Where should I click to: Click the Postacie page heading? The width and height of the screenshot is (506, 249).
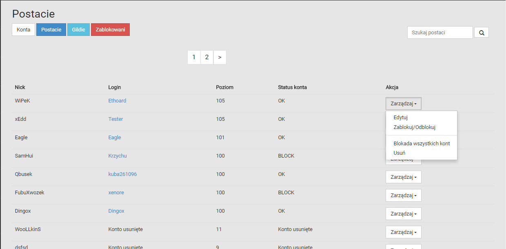(33, 14)
